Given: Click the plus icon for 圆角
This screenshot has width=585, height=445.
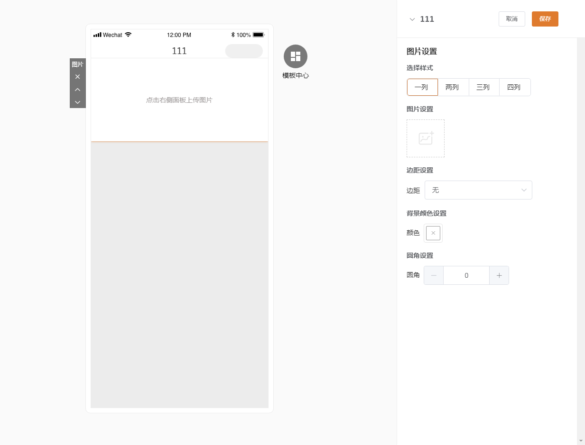Looking at the screenshot, I should [x=499, y=275].
